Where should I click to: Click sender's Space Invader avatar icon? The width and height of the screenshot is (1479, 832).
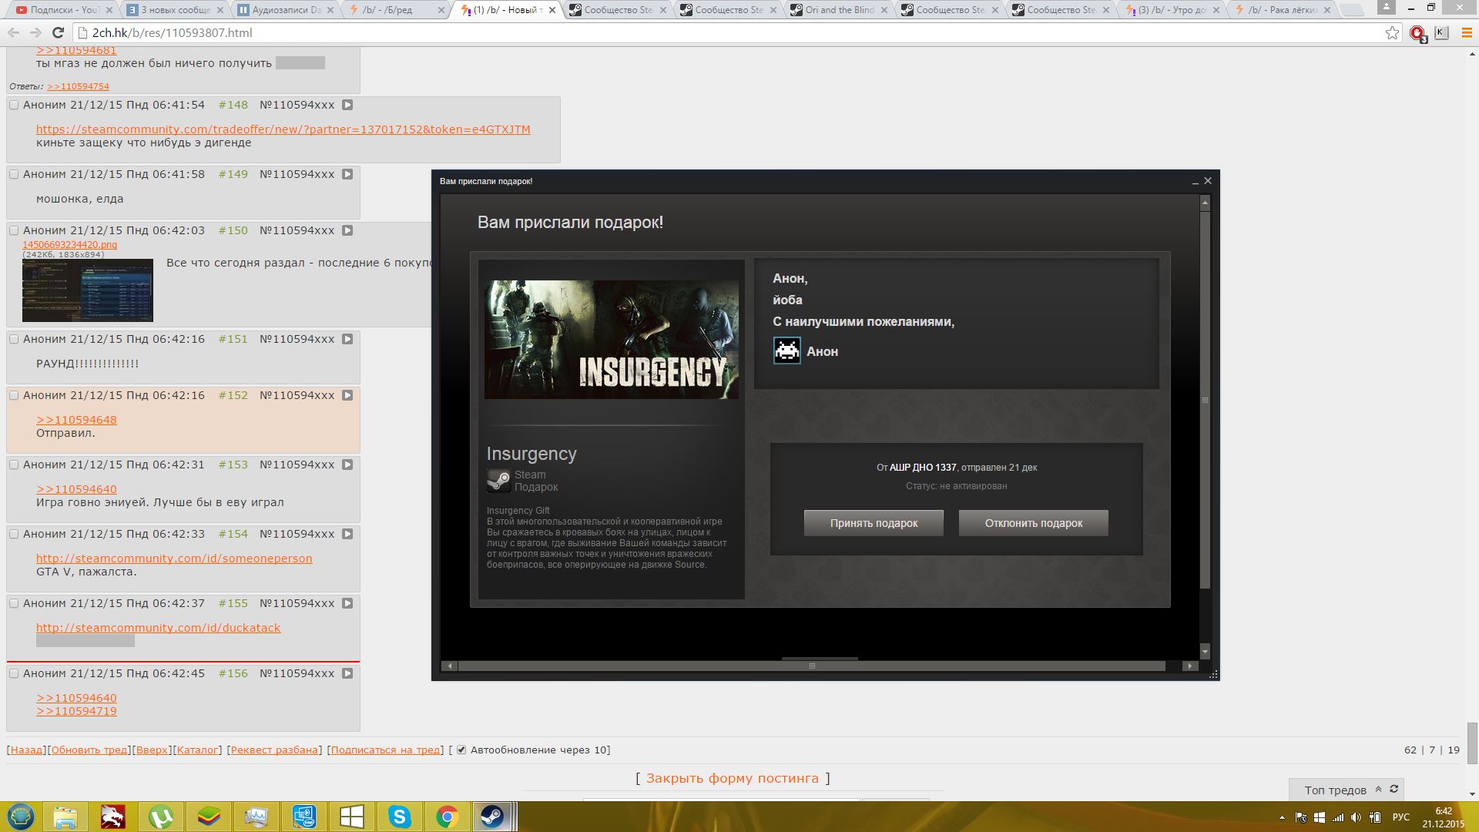coord(786,351)
